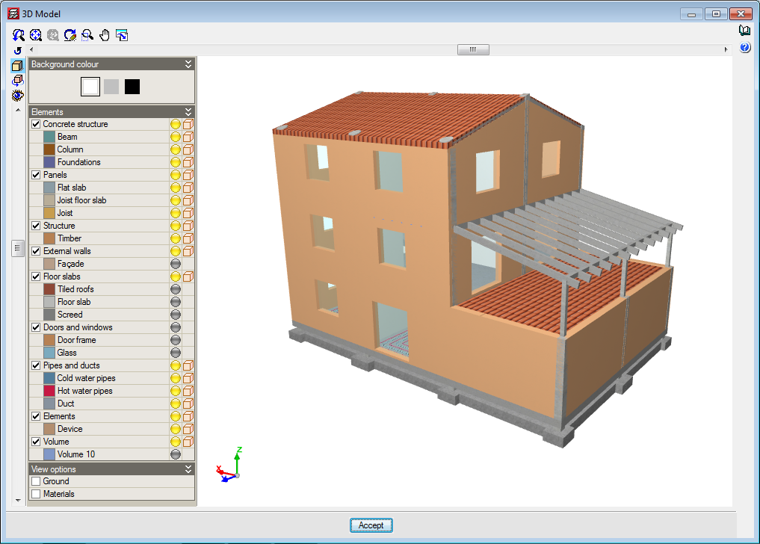Select the zoom window tool
760x544 pixels.
87,34
